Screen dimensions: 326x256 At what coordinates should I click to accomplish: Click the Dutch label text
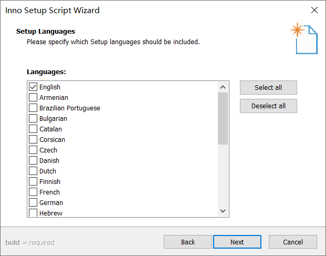point(48,171)
